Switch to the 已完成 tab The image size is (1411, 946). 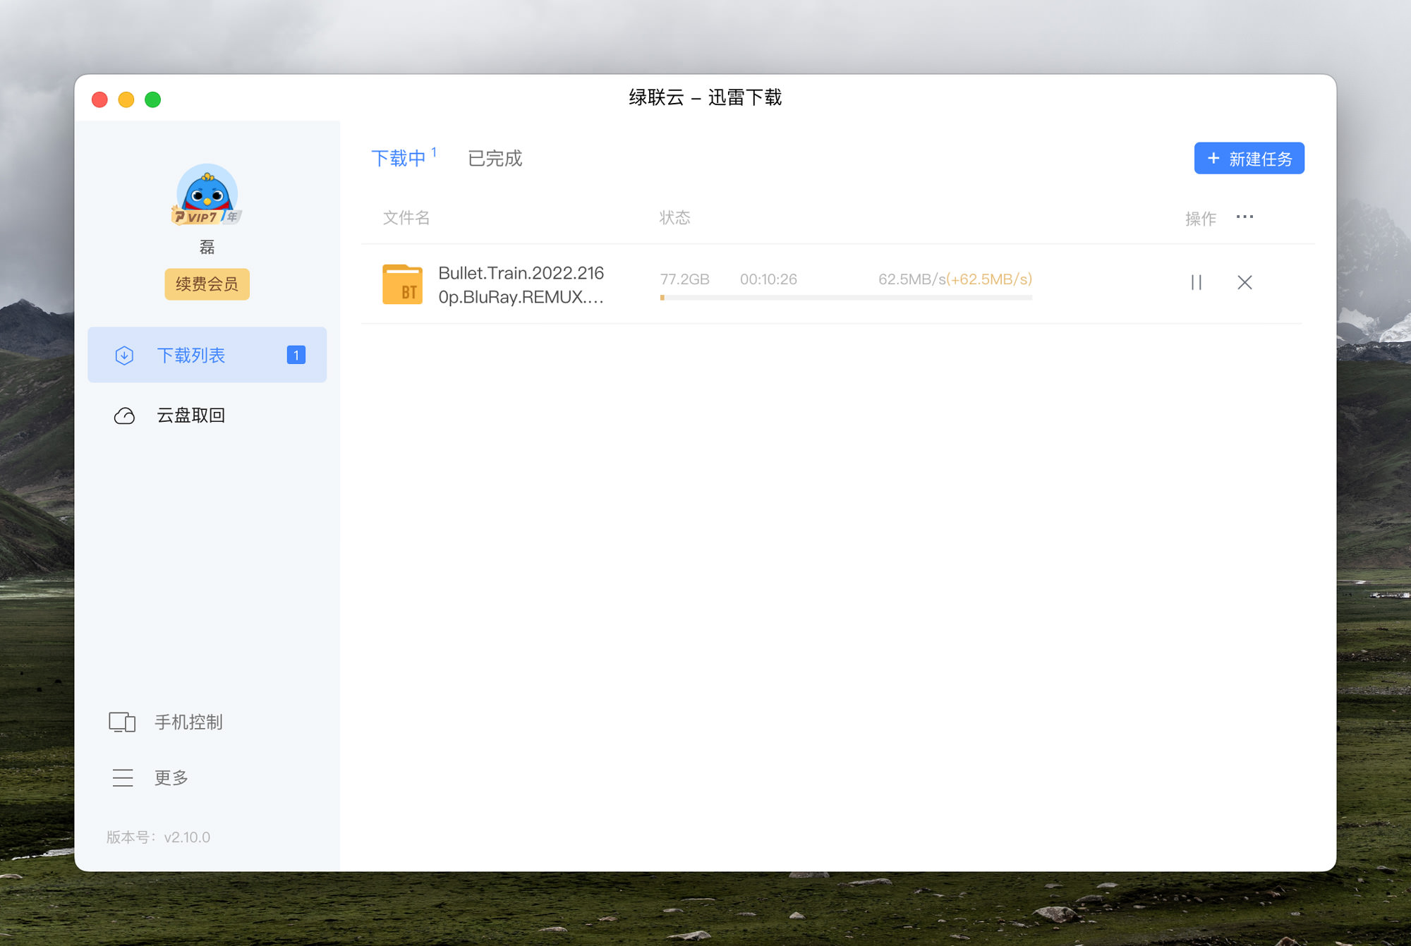pos(495,158)
